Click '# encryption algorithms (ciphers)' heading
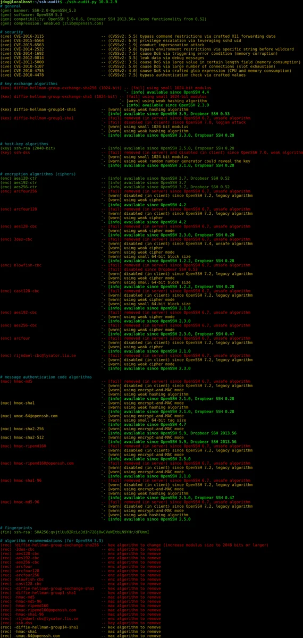 point(38,174)
